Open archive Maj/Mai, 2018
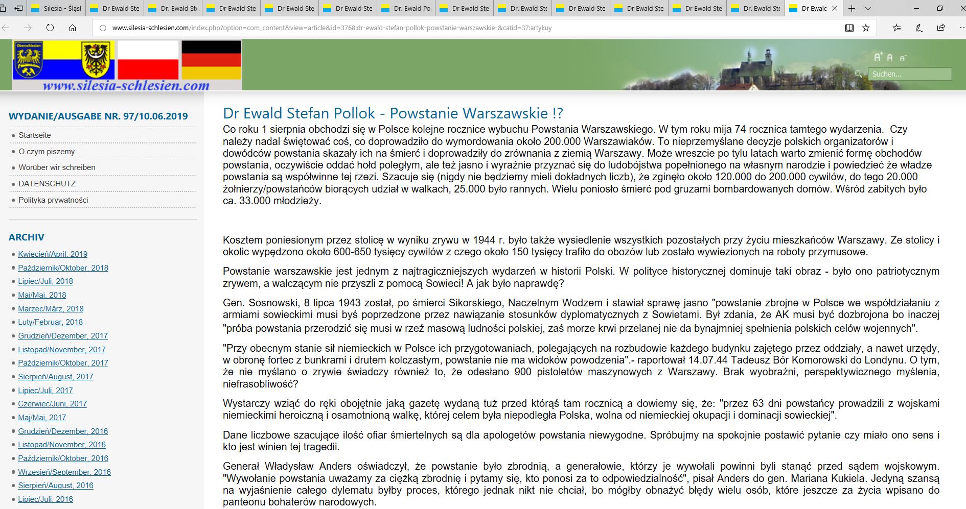966x509 pixels. (x=42, y=295)
